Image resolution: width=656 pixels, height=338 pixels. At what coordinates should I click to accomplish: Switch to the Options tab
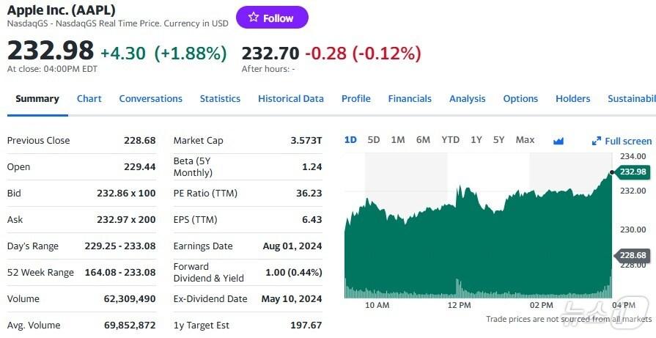[520, 98]
